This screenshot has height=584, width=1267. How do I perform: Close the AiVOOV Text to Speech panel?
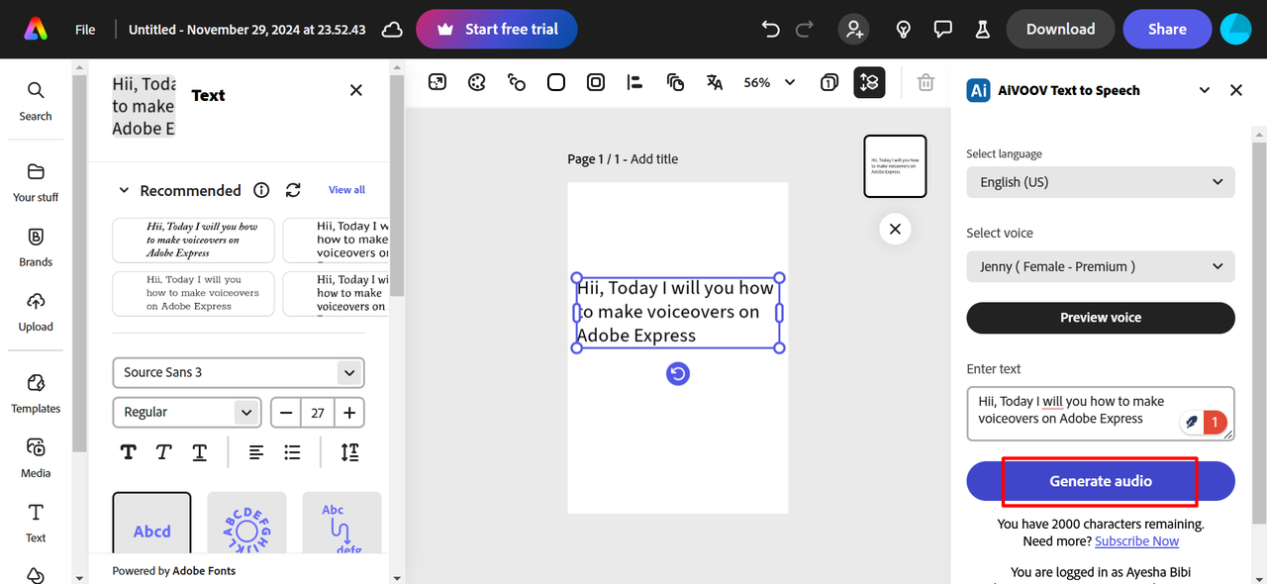1236,90
